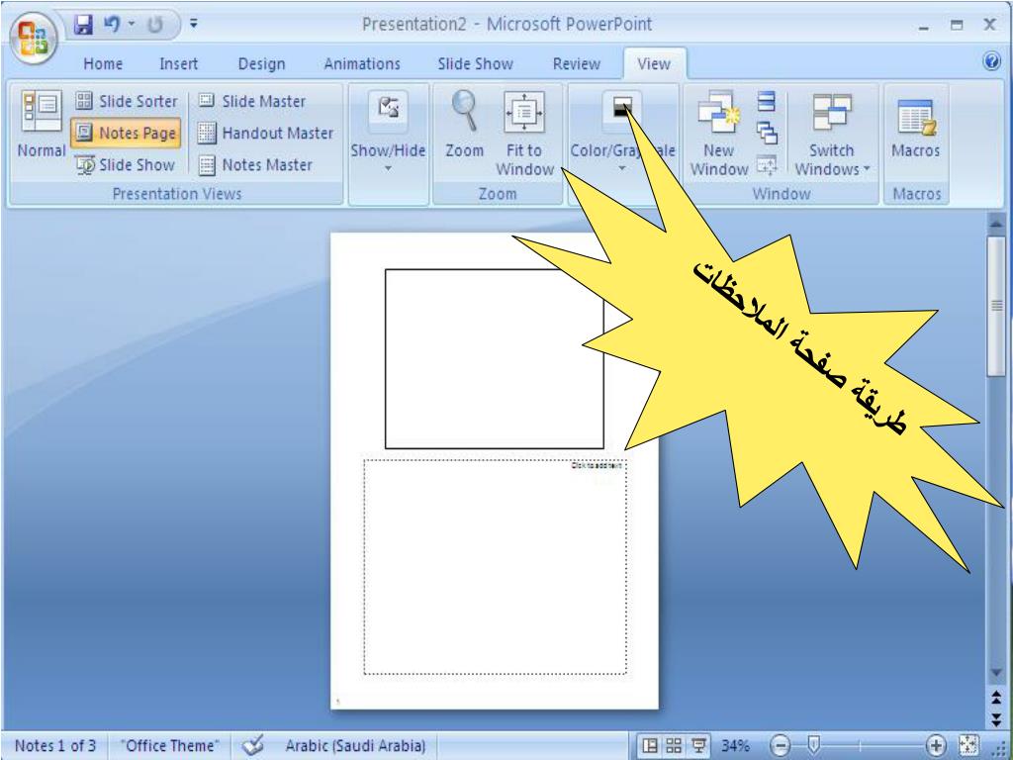Save the presentation using the disk icon
The height and width of the screenshot is (760, 1013).
click(83, 25)
